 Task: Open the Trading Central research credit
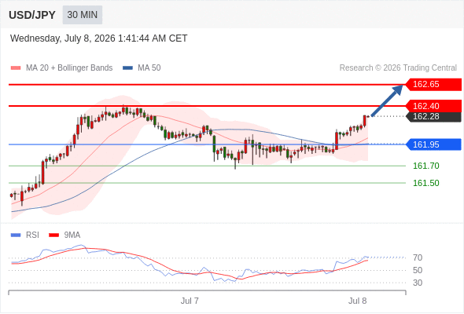[398, 68]
